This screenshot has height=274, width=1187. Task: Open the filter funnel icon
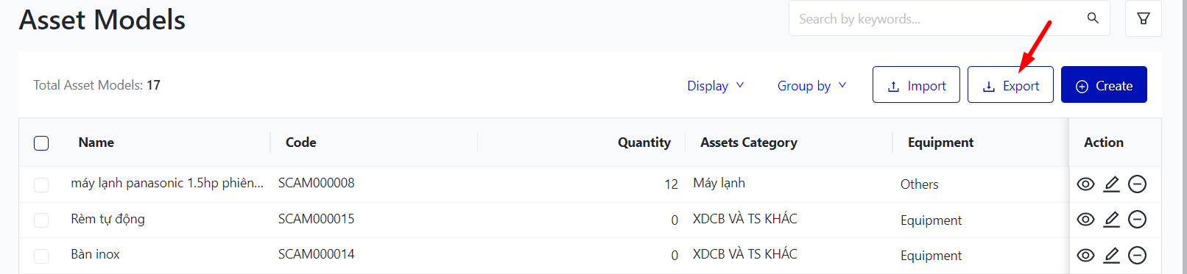(1143, 18)
